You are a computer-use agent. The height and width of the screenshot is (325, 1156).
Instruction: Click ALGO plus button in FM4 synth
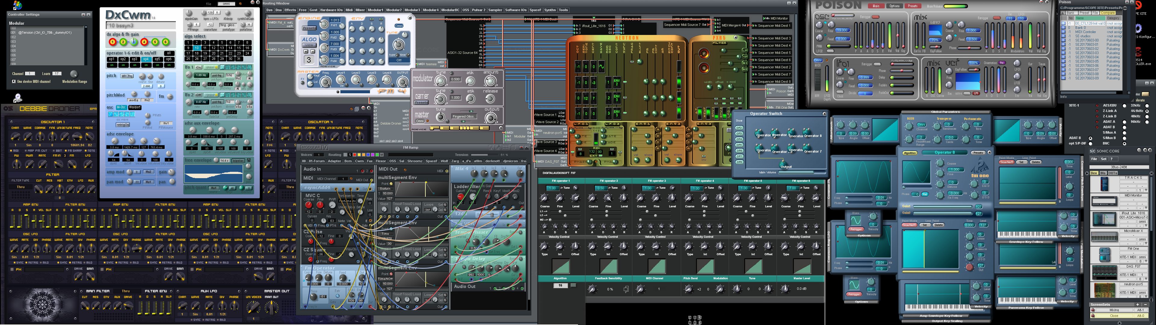pyautogui.click(x=306, y=52)
